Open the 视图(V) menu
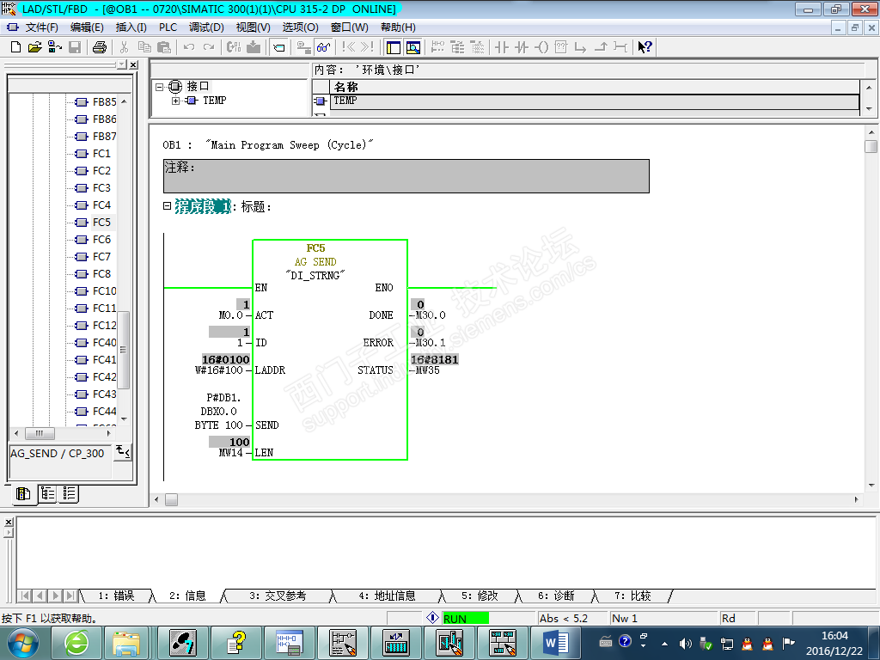 pyautogui.click(x=254, y=27)
